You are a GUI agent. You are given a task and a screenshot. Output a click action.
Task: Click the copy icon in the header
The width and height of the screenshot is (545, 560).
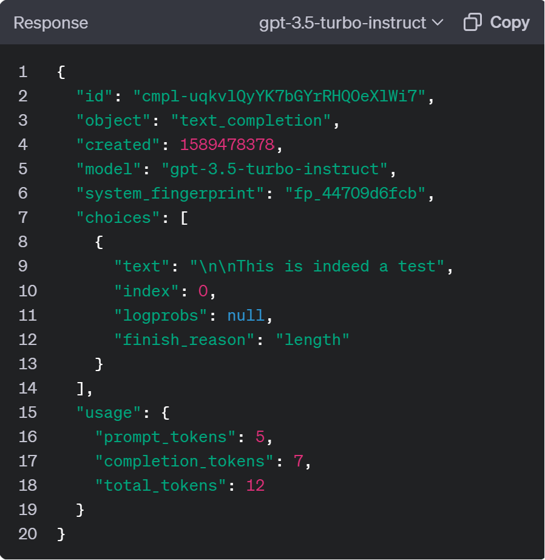click(473, 22)
